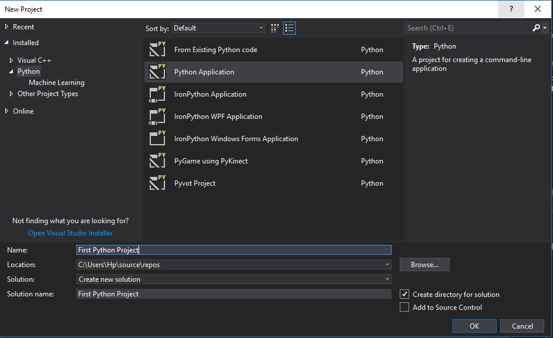The height and width of the screenshot is (338, 553).
Task: Uncheck Create directory for solution
Action: click(x=404, y=295)
